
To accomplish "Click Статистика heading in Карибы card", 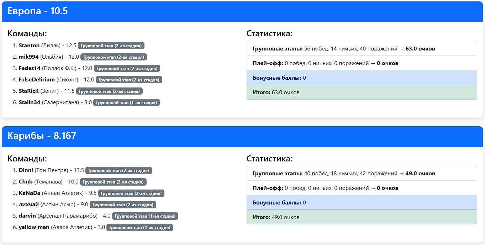I will point(269,159).
